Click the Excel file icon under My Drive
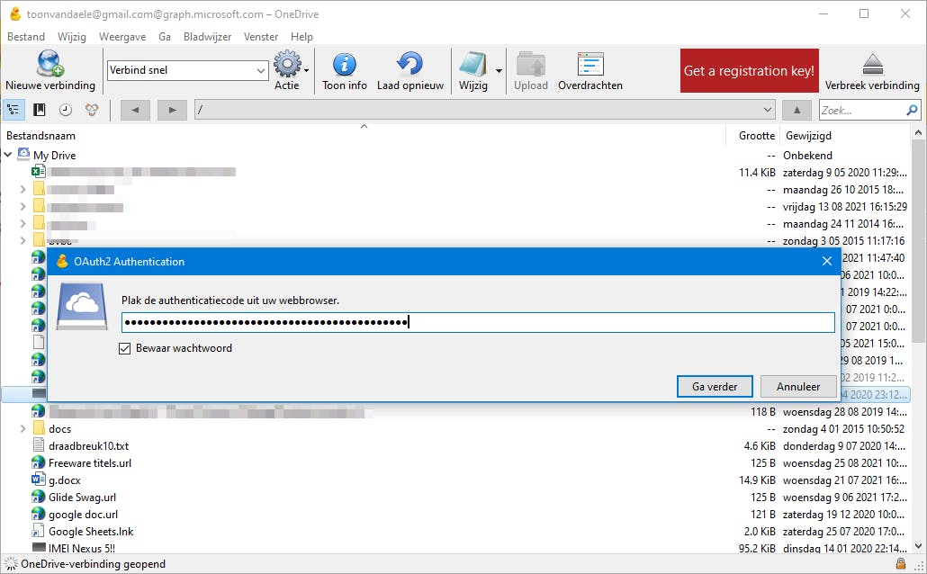Viewport: 927px width, 574px height. pos(39,172)
